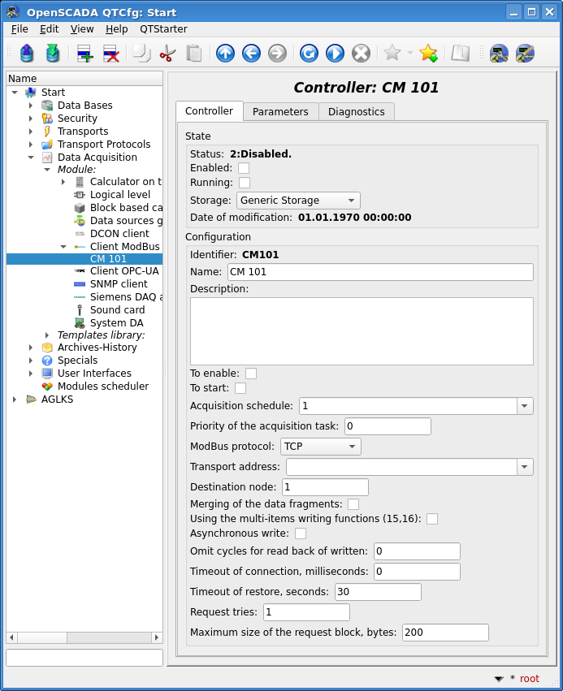The height and width of the screenshot is (691, 563).
Task: Select the Controller tab
Action: [209, 111]
